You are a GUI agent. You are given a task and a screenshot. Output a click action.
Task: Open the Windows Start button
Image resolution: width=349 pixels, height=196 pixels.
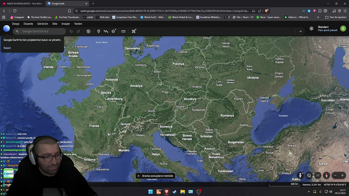pos(151,192)
